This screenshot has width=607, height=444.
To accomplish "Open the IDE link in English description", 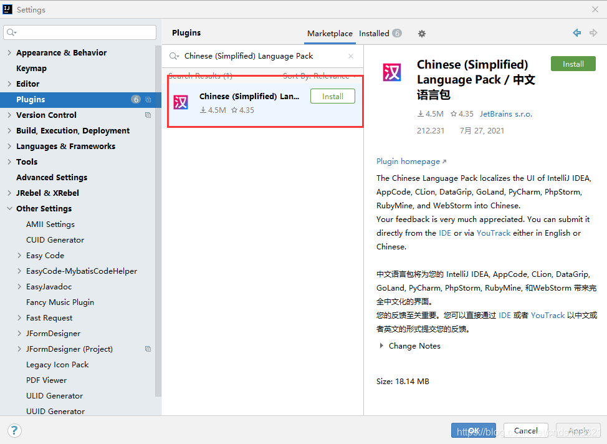I will click(445, 233).
